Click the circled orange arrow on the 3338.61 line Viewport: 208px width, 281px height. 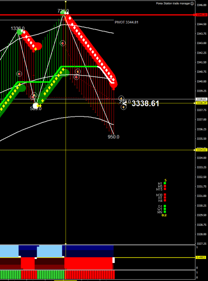tap(121, 98)
